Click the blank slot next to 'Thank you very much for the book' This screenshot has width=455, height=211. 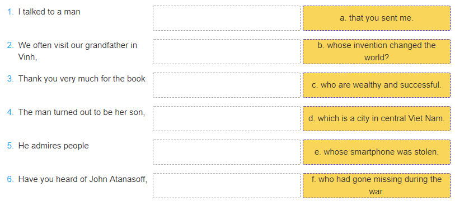coord(227,85)
